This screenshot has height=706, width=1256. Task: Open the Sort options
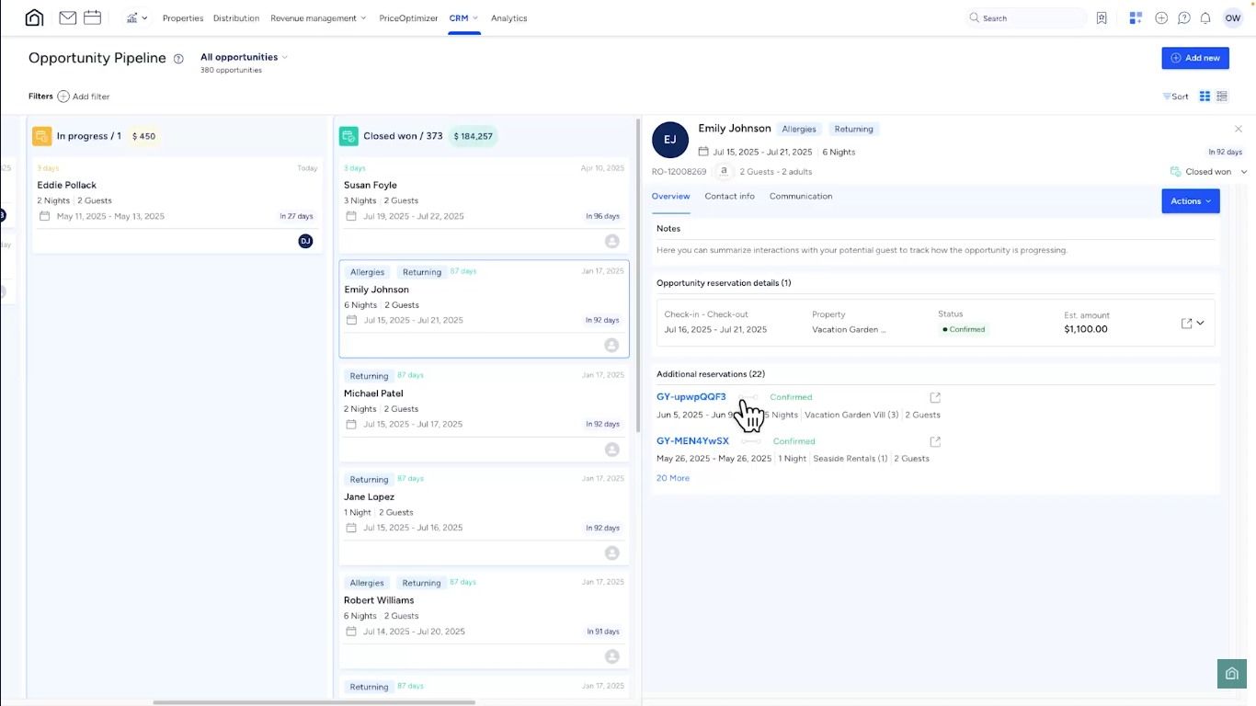(x=1175, y=97)
